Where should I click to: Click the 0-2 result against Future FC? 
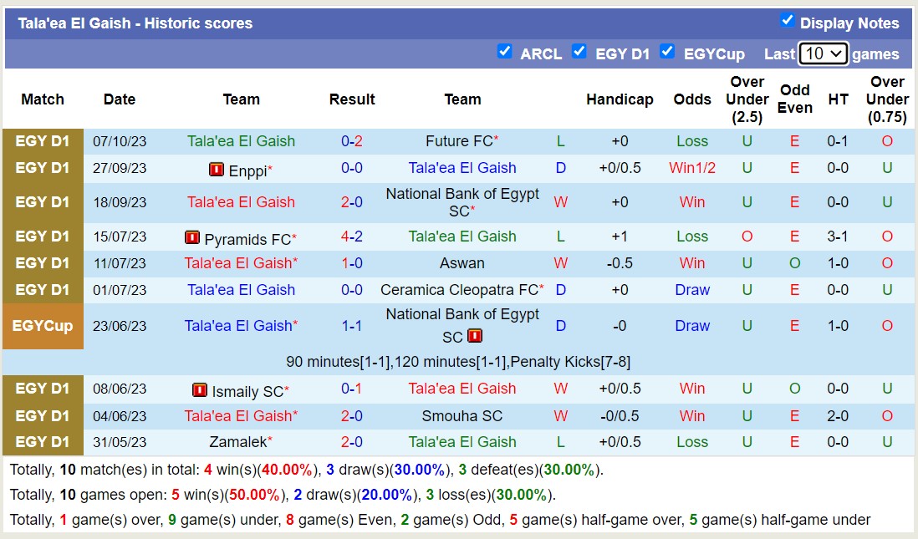pos(352,141)
